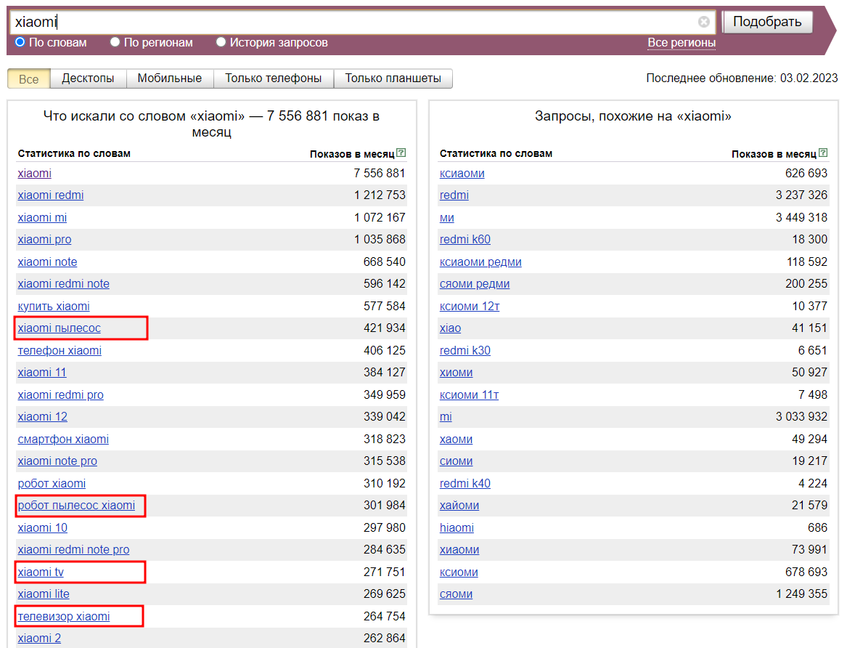The image size is (855, 648).
Task: Open the 'redmi' similar query link
Action: click(454, 195)
